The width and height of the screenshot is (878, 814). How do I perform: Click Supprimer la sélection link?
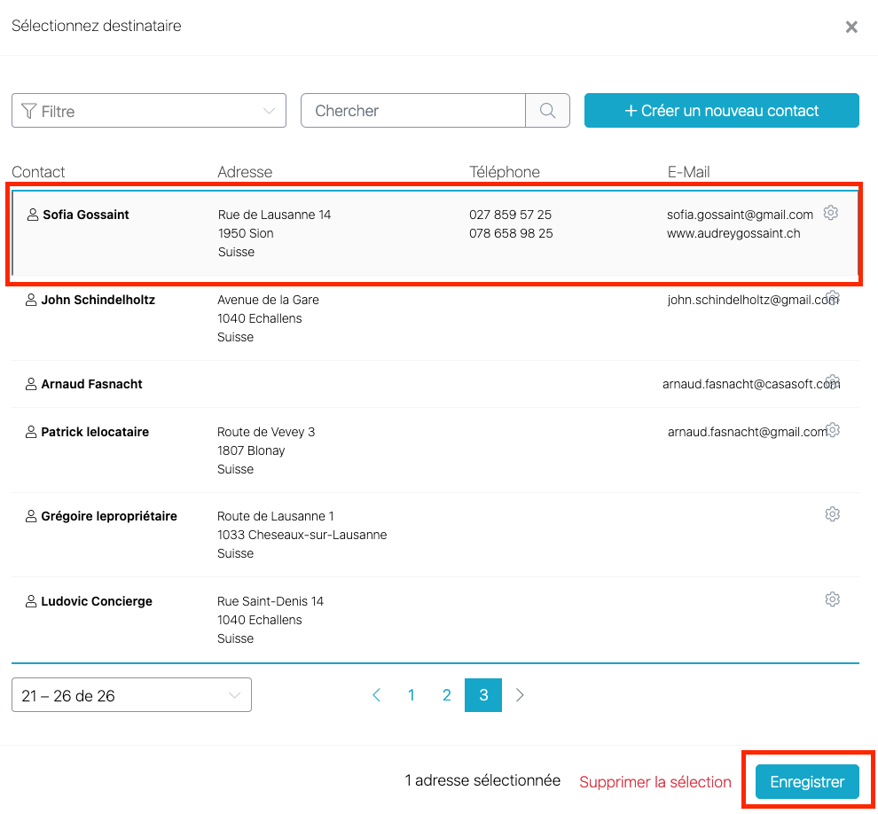pos(655,782)
